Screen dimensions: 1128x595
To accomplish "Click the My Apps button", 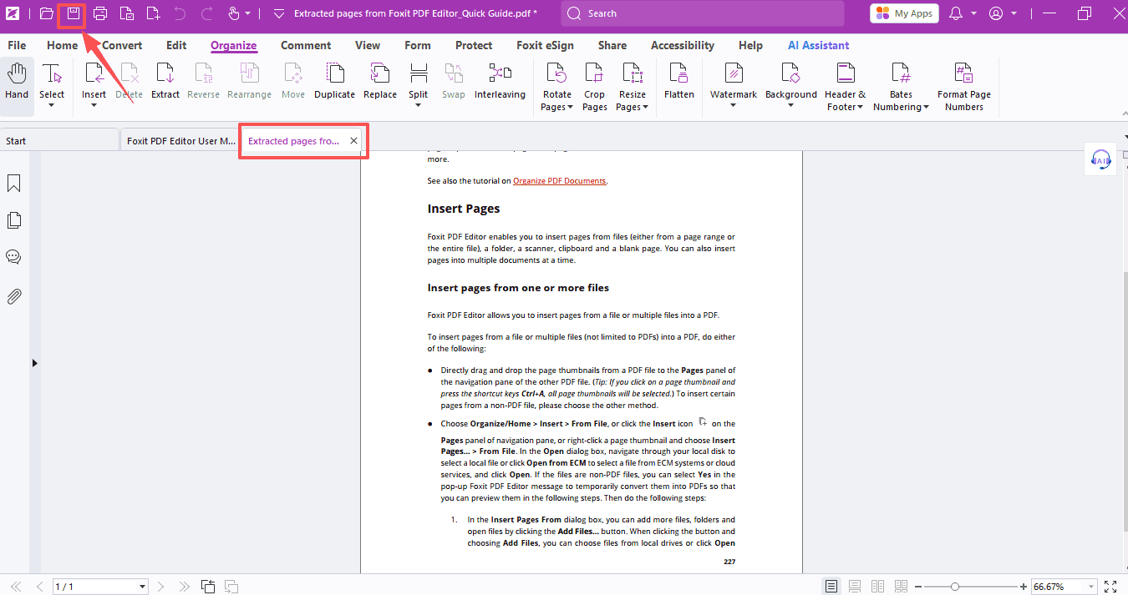I will coord(904,13).
